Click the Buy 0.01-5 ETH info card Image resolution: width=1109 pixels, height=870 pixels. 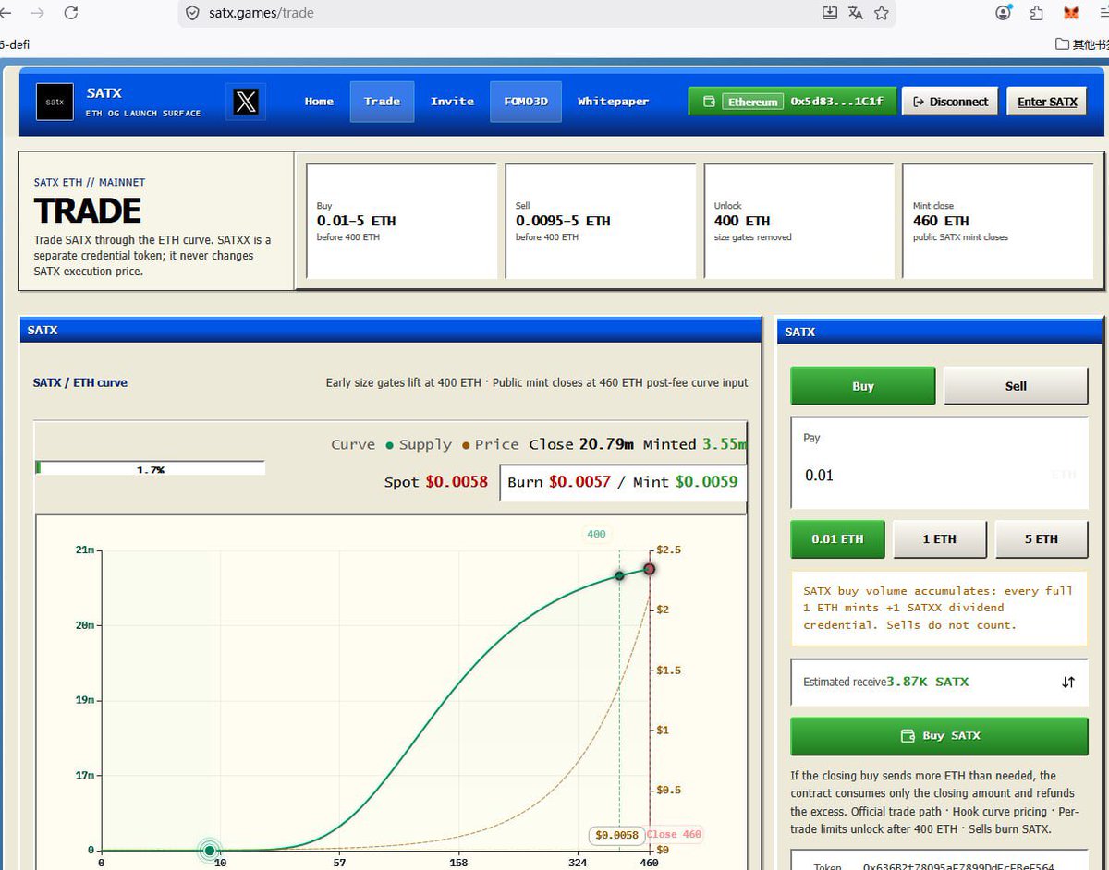[x=401, y=222]
